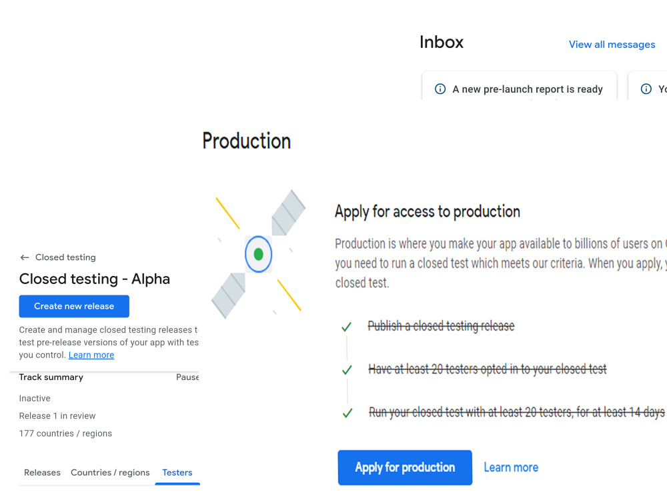The image size is (667, 500).
Task: Click the info icon on pre-launch report message
Action: click(440, 89)
